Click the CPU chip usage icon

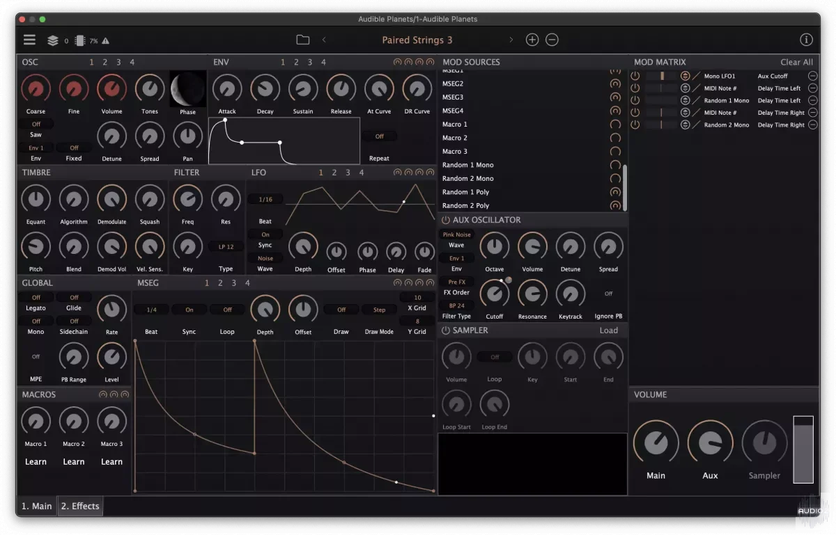80,41
